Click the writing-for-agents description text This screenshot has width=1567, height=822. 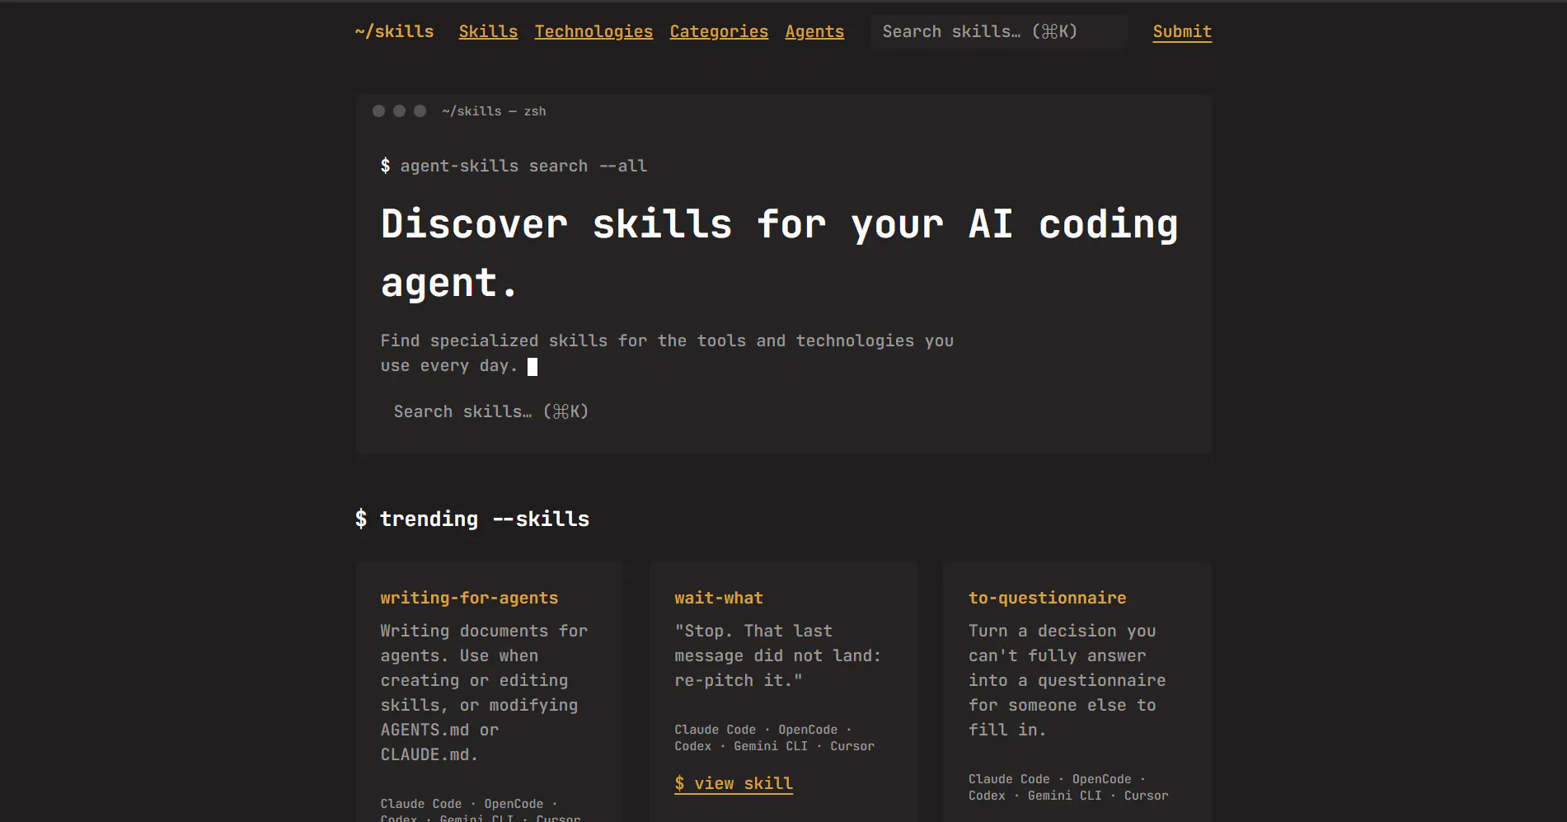484,693
